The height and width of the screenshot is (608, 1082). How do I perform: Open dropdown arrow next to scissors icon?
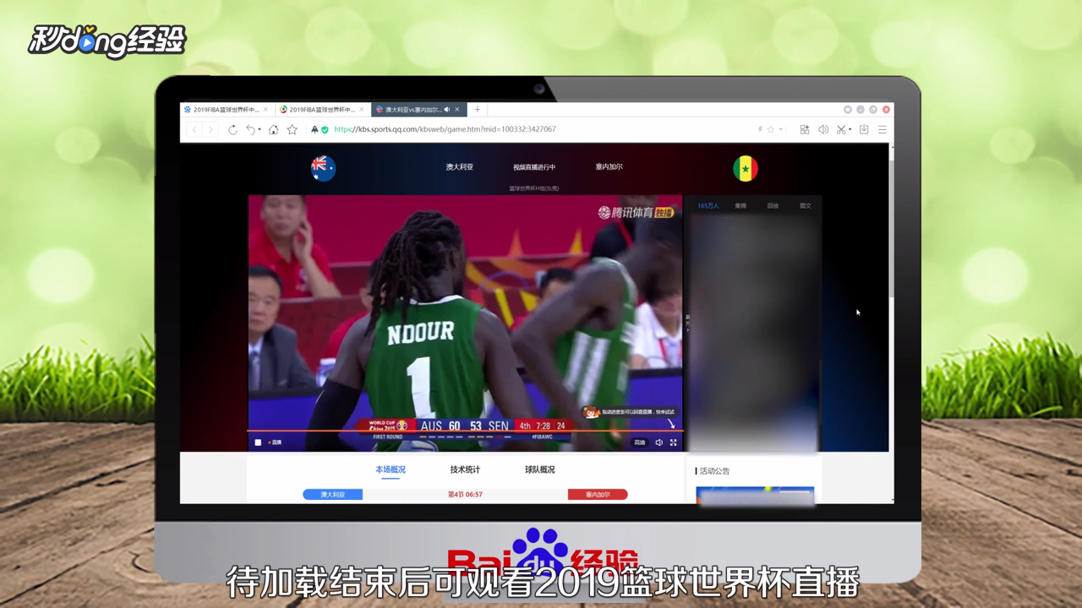click(850, 130)
